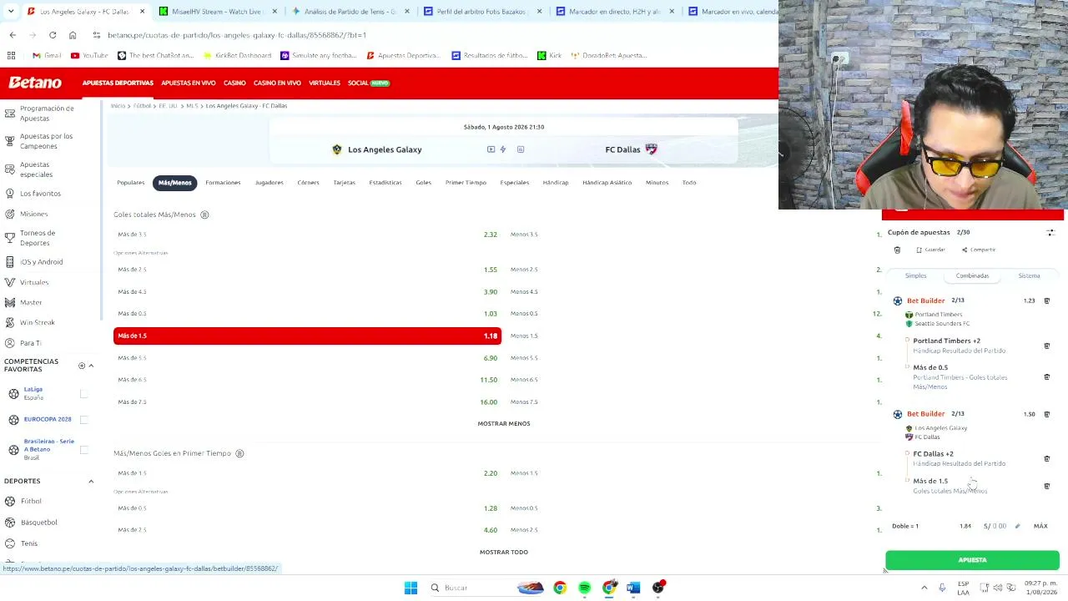This screenshot has width=1068, height=601.
Task: Go to the browser home page icon
Action: click(73, 35)
